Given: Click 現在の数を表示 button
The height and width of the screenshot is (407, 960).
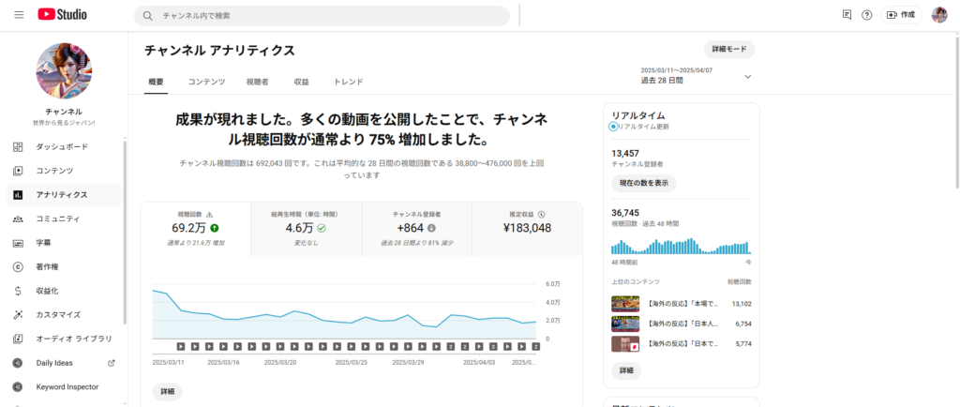Looking at the screenshot, I should point(643,183).
